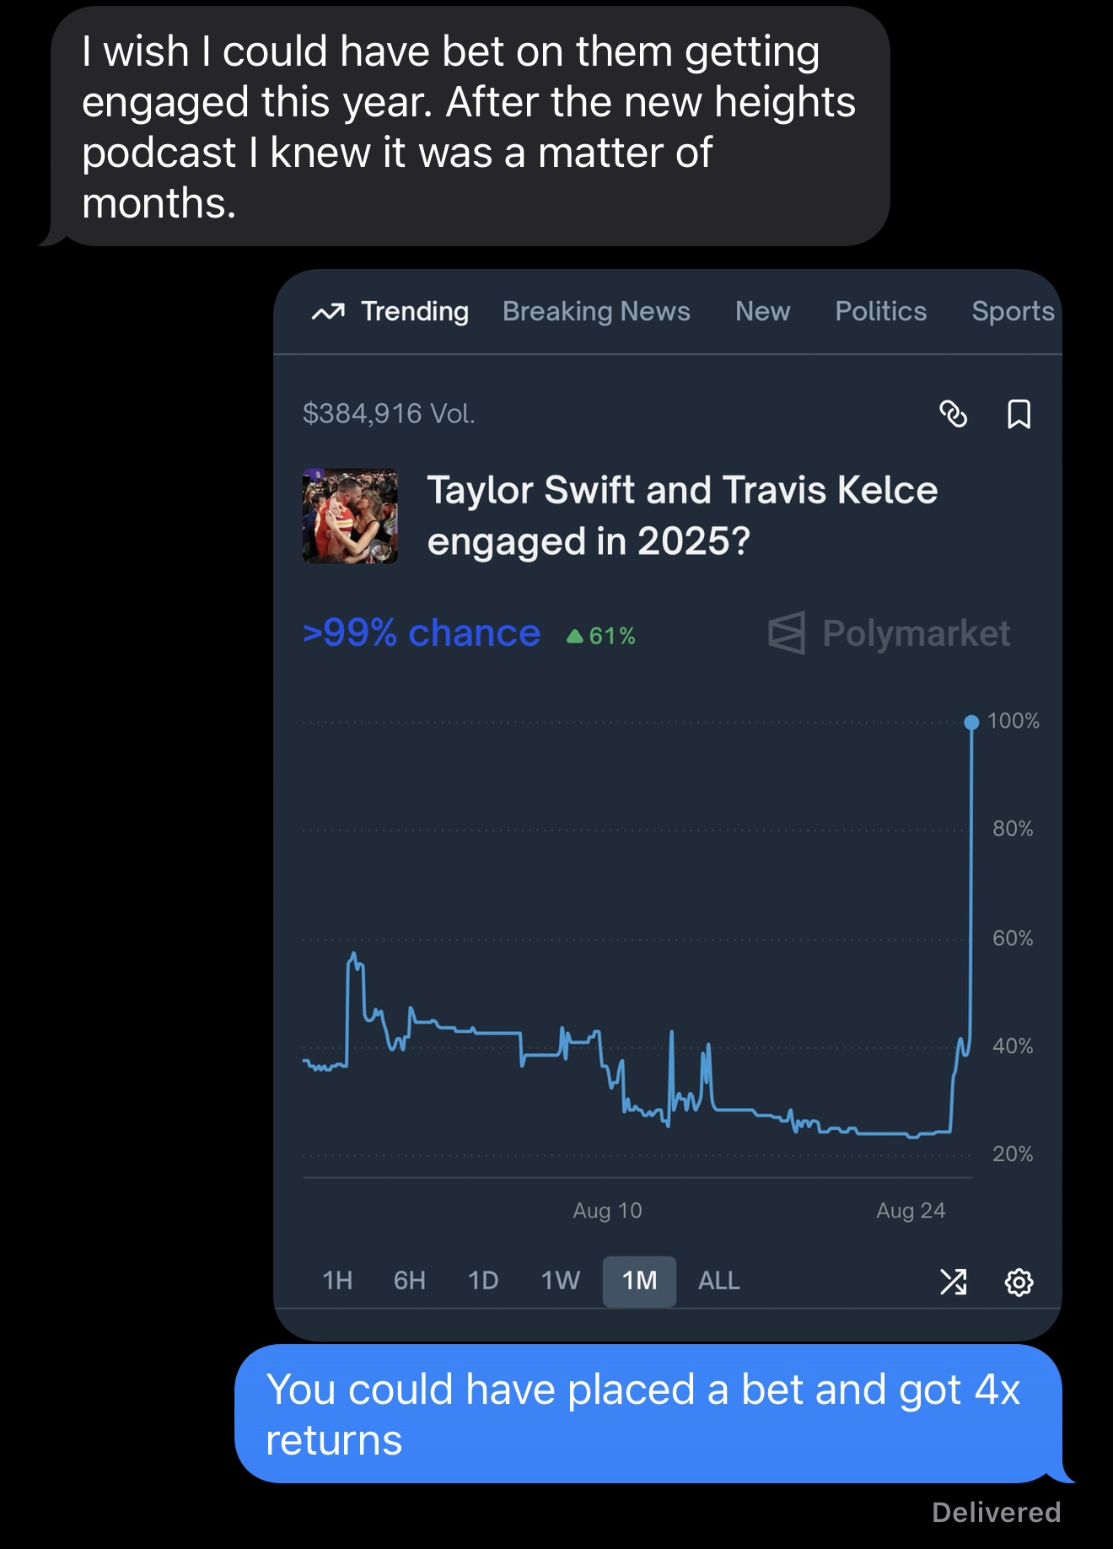
Task: Toggle the ALL time range view
Action: coord(718,1282)
